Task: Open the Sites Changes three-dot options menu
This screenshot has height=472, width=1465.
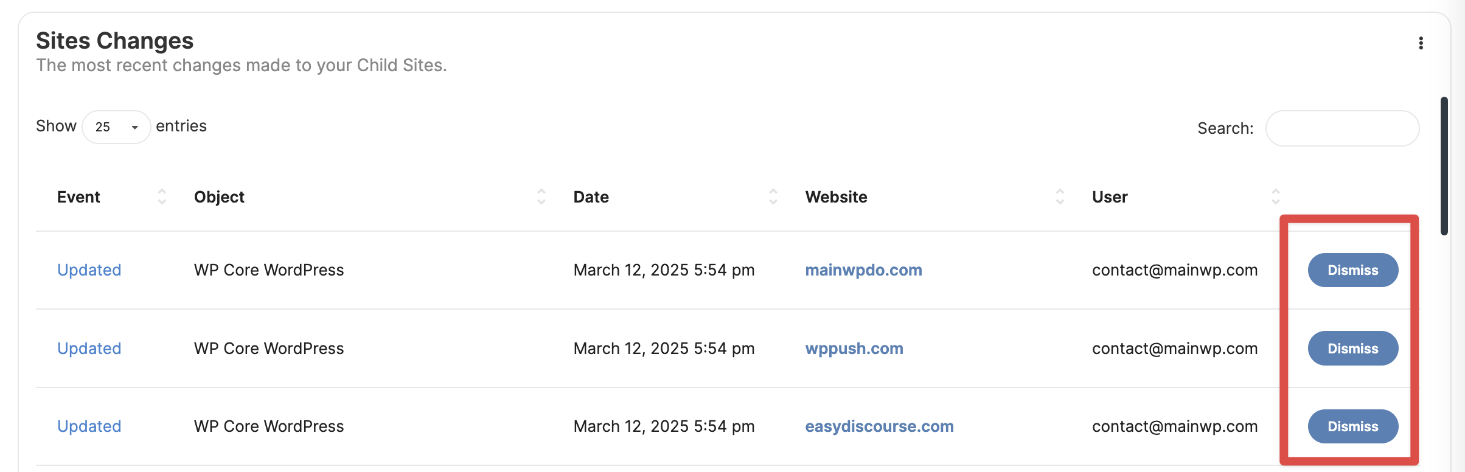Action: coord(1421,43)
